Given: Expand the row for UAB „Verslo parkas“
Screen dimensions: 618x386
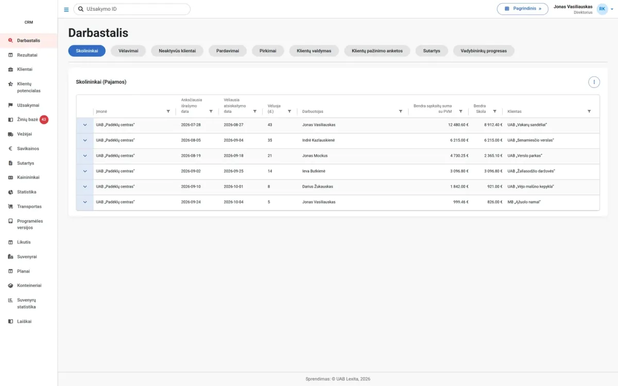Looking at the screenshot, I should coord(85,155).
